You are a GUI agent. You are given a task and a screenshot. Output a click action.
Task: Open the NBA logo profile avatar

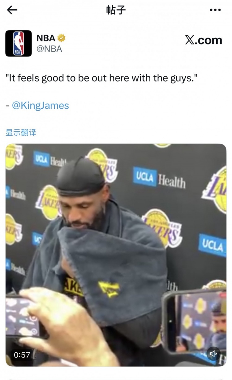point(19,43)
